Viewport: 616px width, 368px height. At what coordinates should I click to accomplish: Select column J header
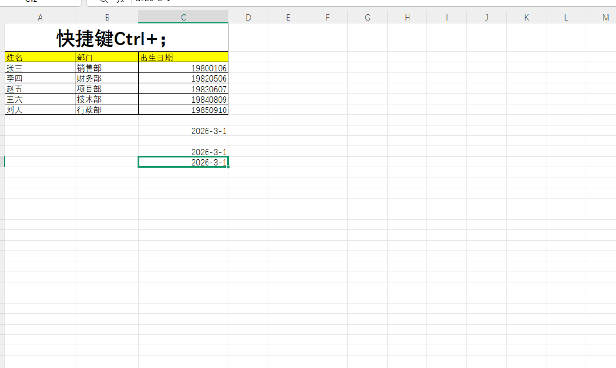487,17
